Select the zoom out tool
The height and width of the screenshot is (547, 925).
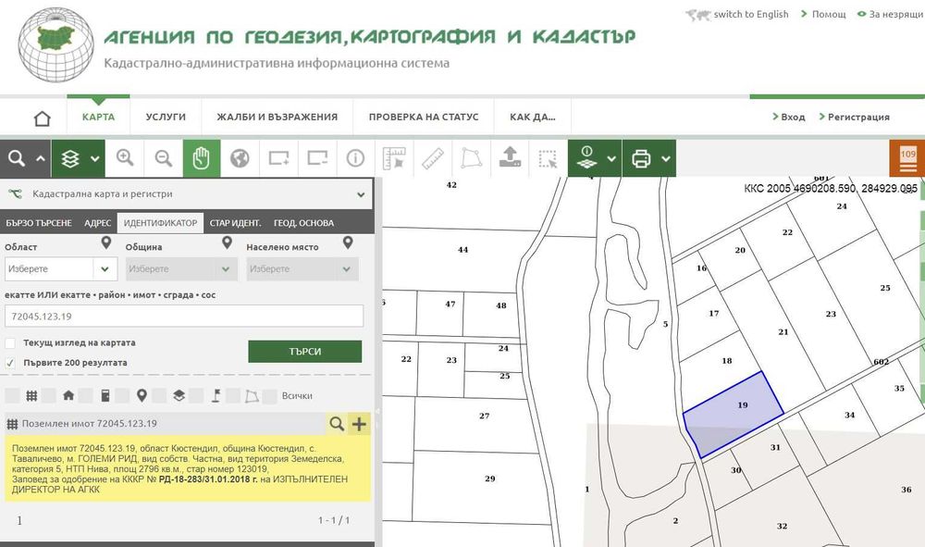coord(164,158)
